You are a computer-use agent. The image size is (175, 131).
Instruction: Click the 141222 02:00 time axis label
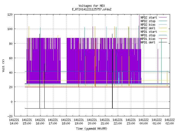tap(170, 122)
